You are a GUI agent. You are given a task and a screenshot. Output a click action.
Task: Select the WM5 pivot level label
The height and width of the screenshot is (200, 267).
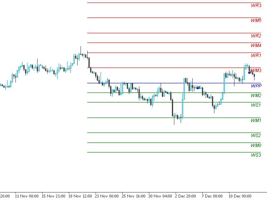click(256, 20)
